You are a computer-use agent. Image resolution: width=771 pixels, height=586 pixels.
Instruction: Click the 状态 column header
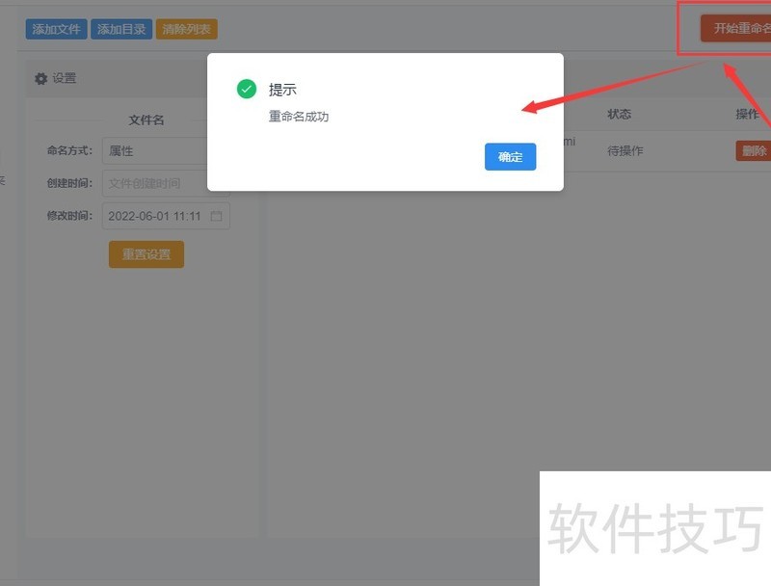[x=619, y=114]
